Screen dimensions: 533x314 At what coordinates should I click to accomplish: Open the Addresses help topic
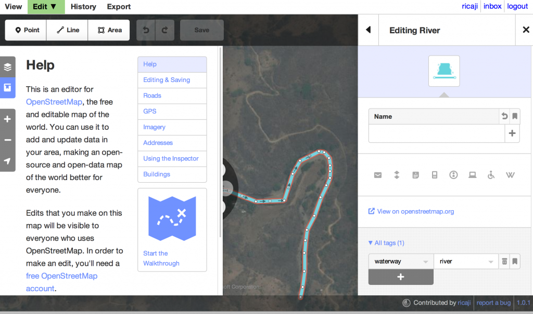[x=172, y=143]
